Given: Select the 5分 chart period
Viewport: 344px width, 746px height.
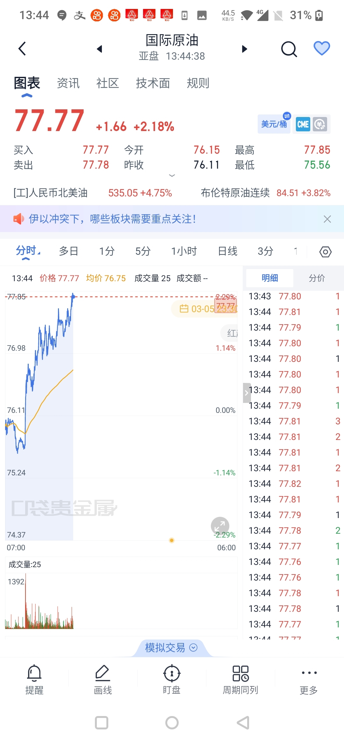Looking at the screenshot, I should 143,251.
